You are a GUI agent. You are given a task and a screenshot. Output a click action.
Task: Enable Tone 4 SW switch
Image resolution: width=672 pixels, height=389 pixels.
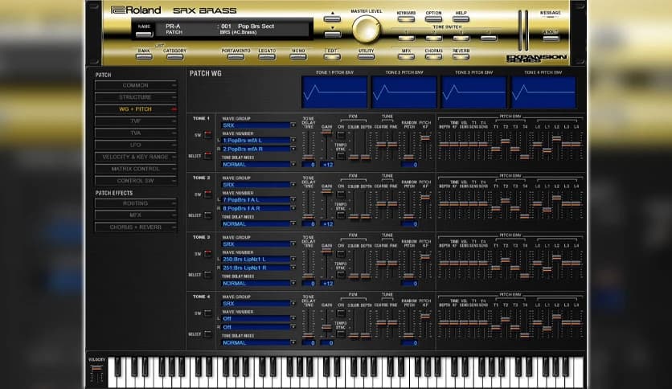coord(208,313)
